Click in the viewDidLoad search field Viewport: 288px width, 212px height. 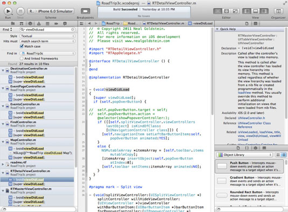(x=47, y=30)
